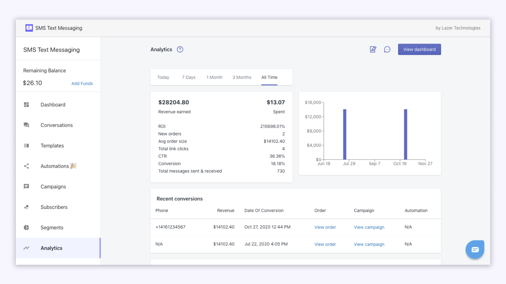Switch to the 7 Days tab
This screenshot has height=284, width=506.
[188, 77]
